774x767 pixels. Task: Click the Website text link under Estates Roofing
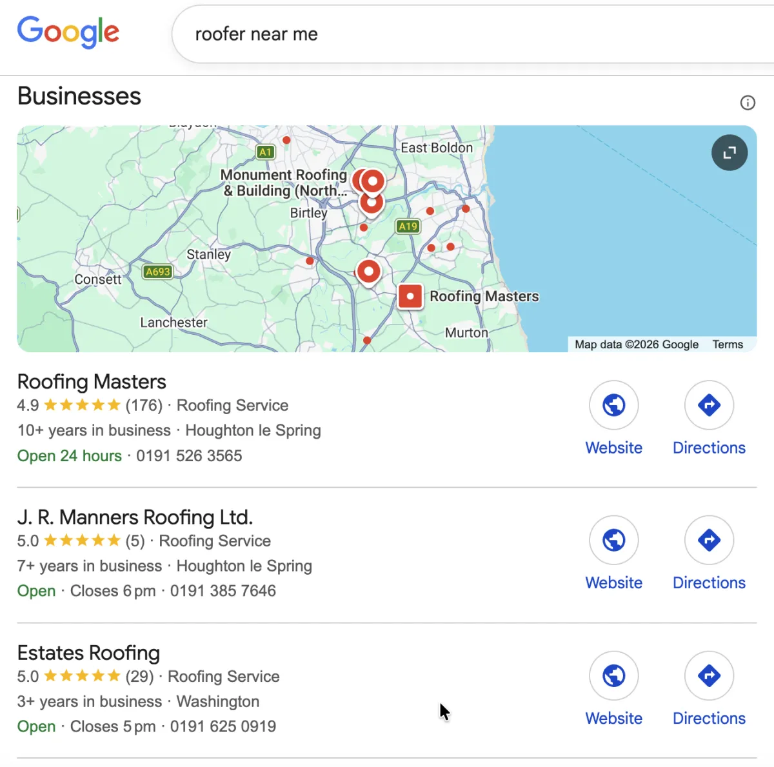[x=613, y=718]
